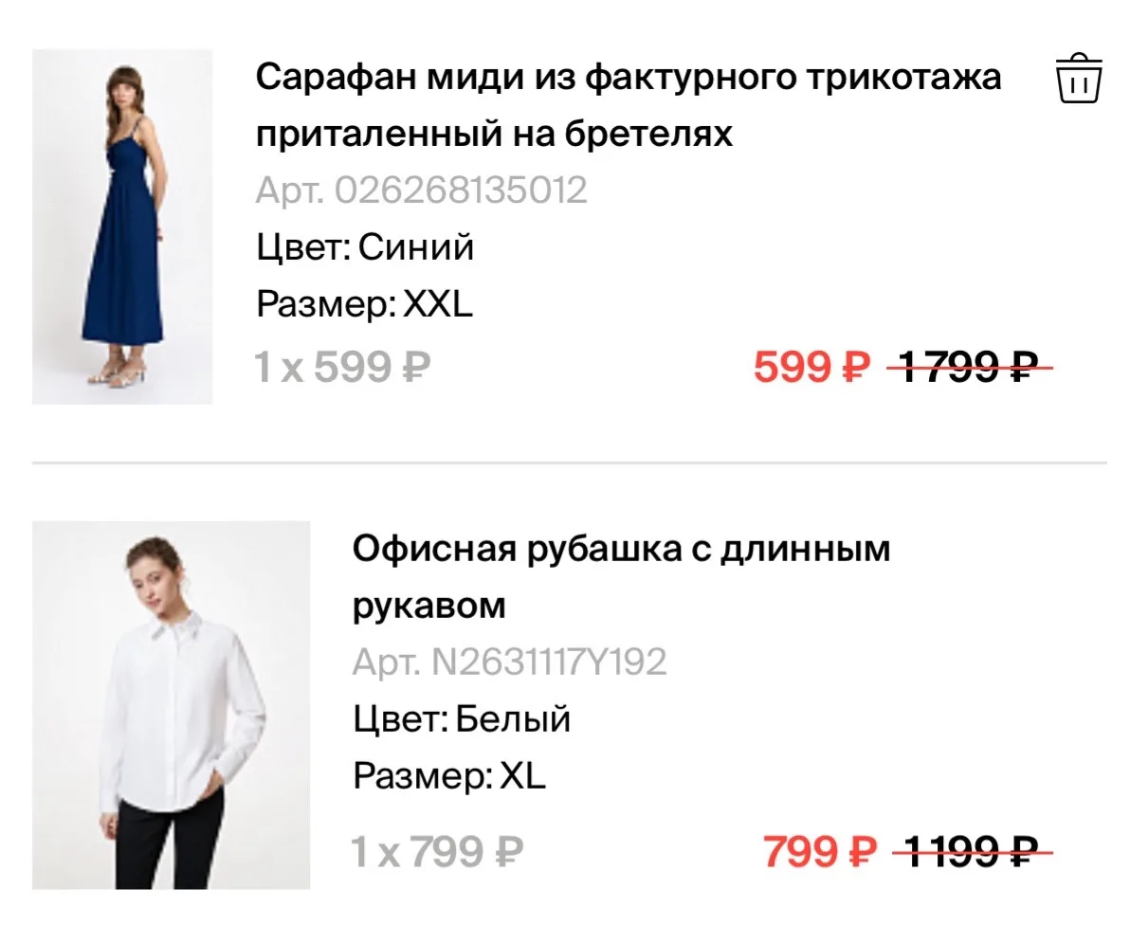This screenshot has width=1130, height=926.
Task: Click the red 599 ₽ sale price
Action: point(812,367)
